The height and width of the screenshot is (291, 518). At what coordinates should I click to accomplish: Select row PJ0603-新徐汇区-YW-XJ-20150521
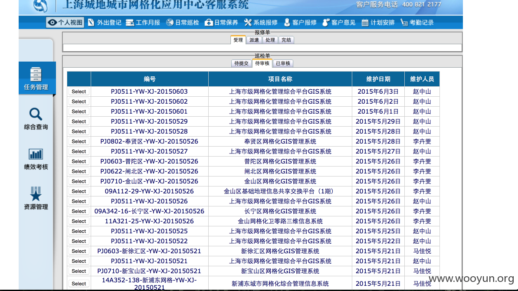click(x=79, y=251)
